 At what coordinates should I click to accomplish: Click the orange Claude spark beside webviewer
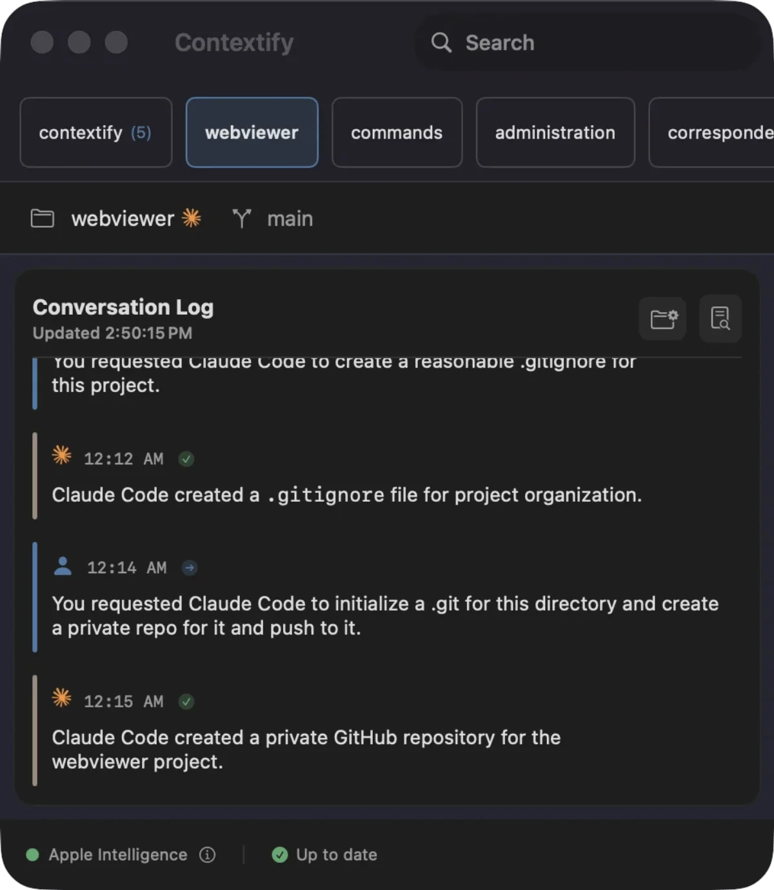click(192, 218)
